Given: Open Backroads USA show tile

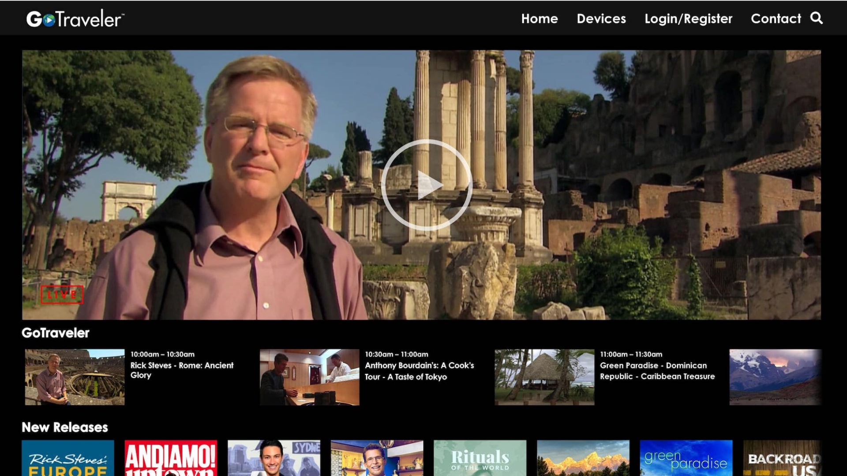Looking at the screenshot, I should 782,458.
